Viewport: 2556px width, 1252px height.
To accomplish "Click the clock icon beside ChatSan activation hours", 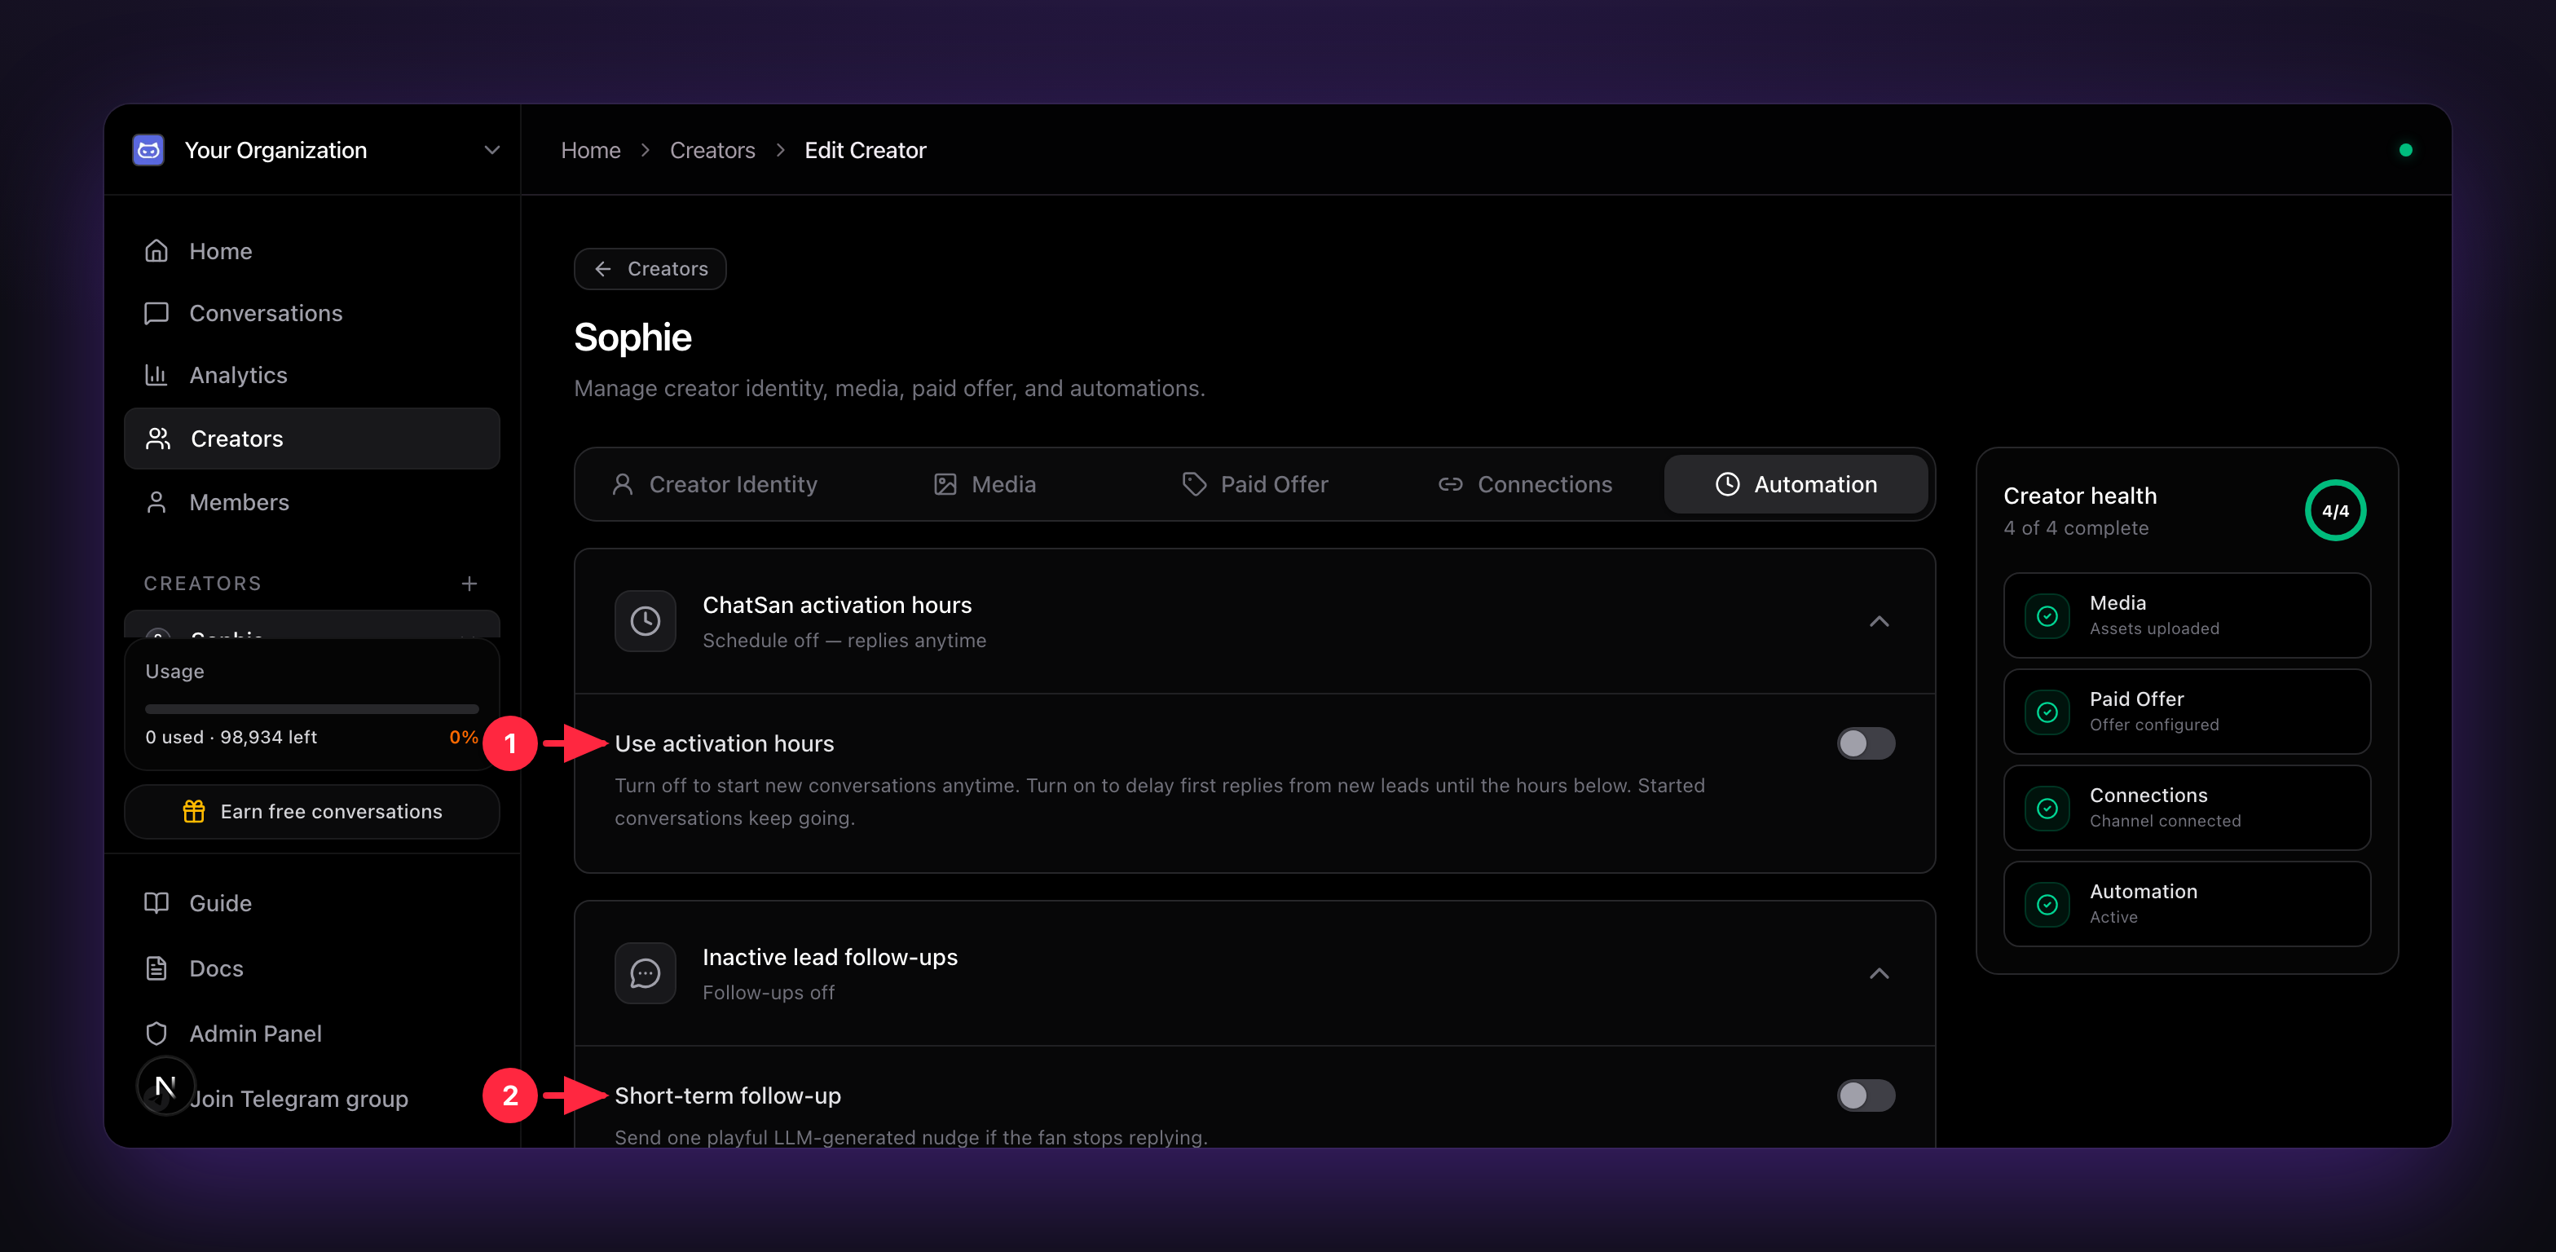I will [x=646, y=621].
